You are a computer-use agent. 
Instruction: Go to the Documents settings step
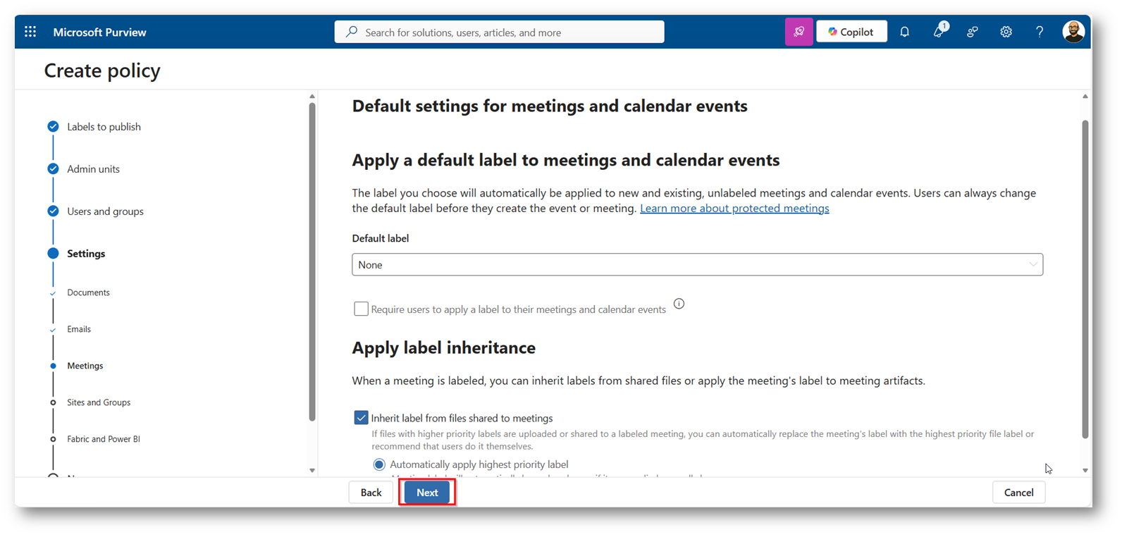pyautogui.click(x=88, y=292)
